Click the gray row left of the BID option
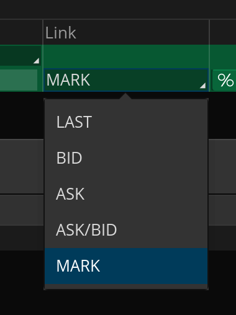The height and width of the screenshot is (315, 236). tap(22, 166)
